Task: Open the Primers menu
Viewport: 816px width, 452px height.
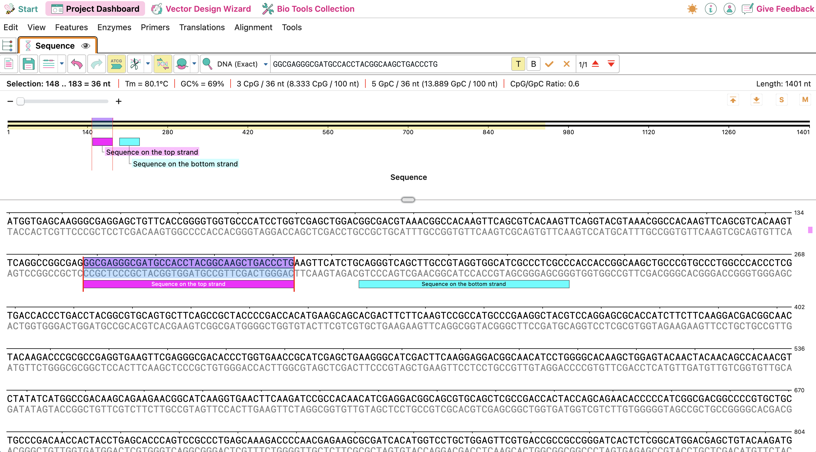Action: (155, 27)
